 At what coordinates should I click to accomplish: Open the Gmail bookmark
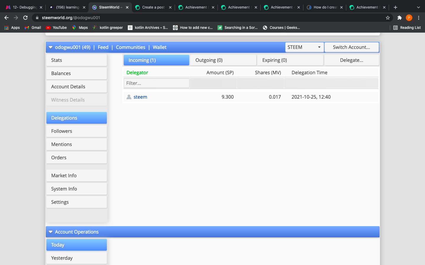point(33,28)
